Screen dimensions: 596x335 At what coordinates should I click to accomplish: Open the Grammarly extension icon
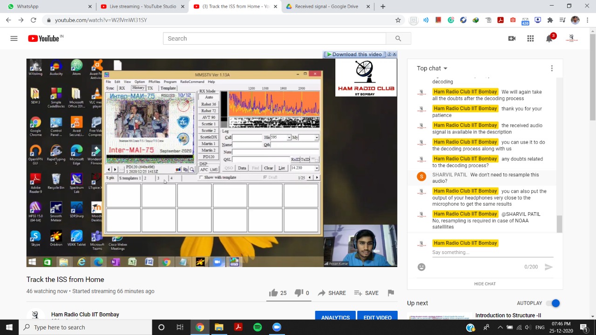[x=451, y=20]
